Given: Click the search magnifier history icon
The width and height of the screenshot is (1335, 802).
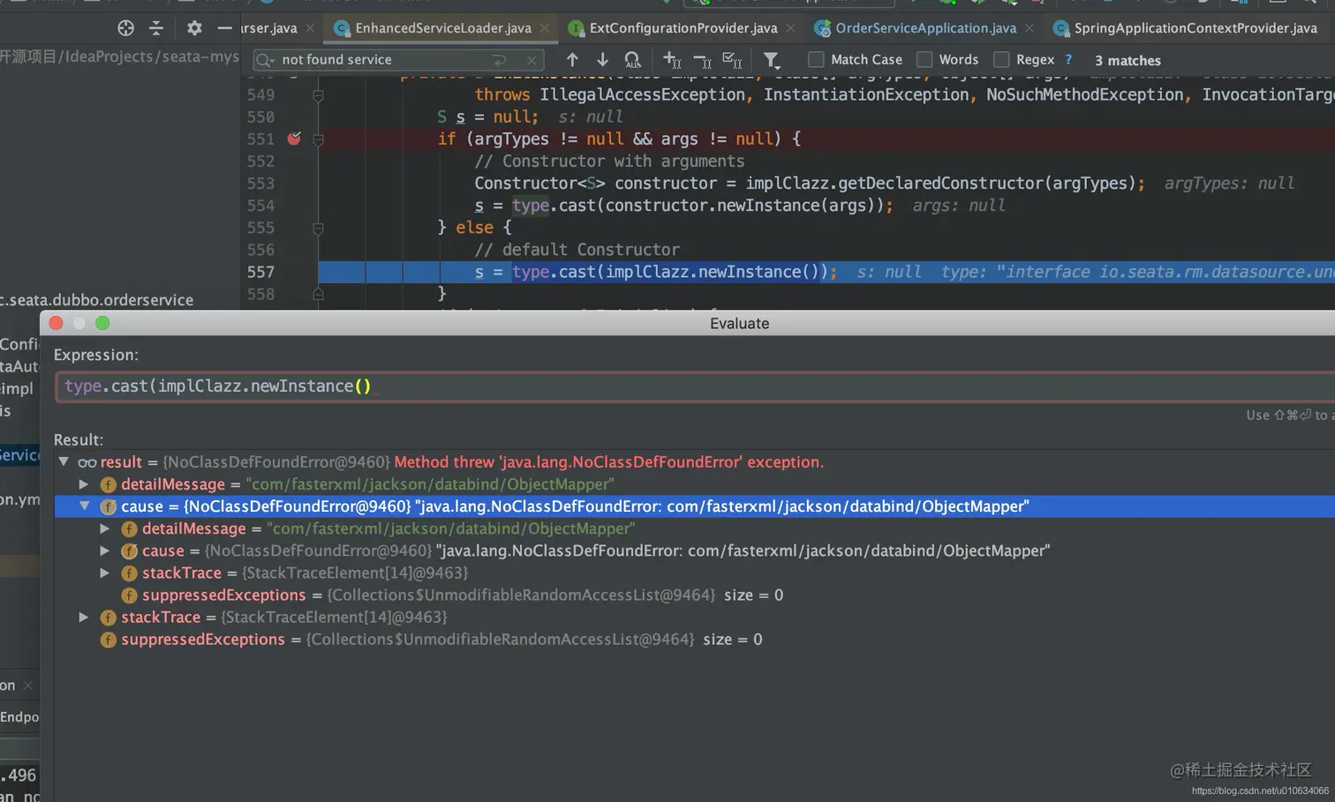Looking at the screenshot, I should [x=265, y=60].
